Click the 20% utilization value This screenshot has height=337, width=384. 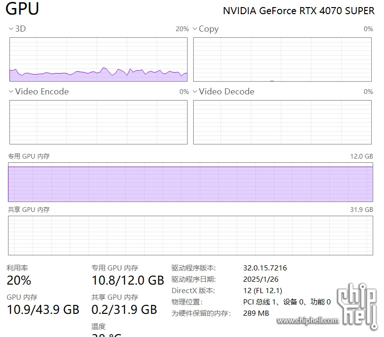coord(19,280)
